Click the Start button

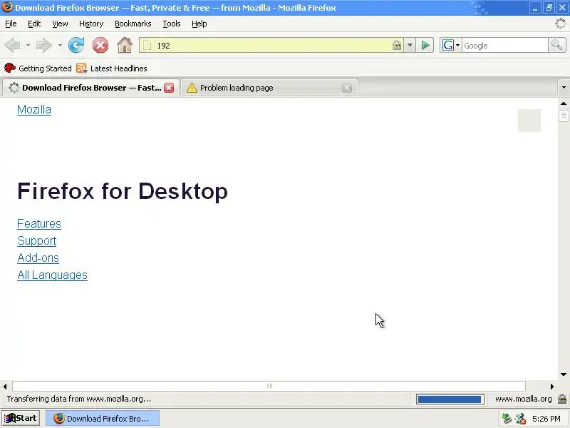[21, 419]
